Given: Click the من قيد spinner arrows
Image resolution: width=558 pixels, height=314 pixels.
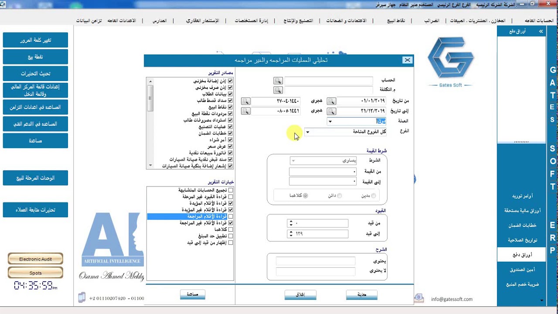Looking at the screenshot, I should point(291,223).
